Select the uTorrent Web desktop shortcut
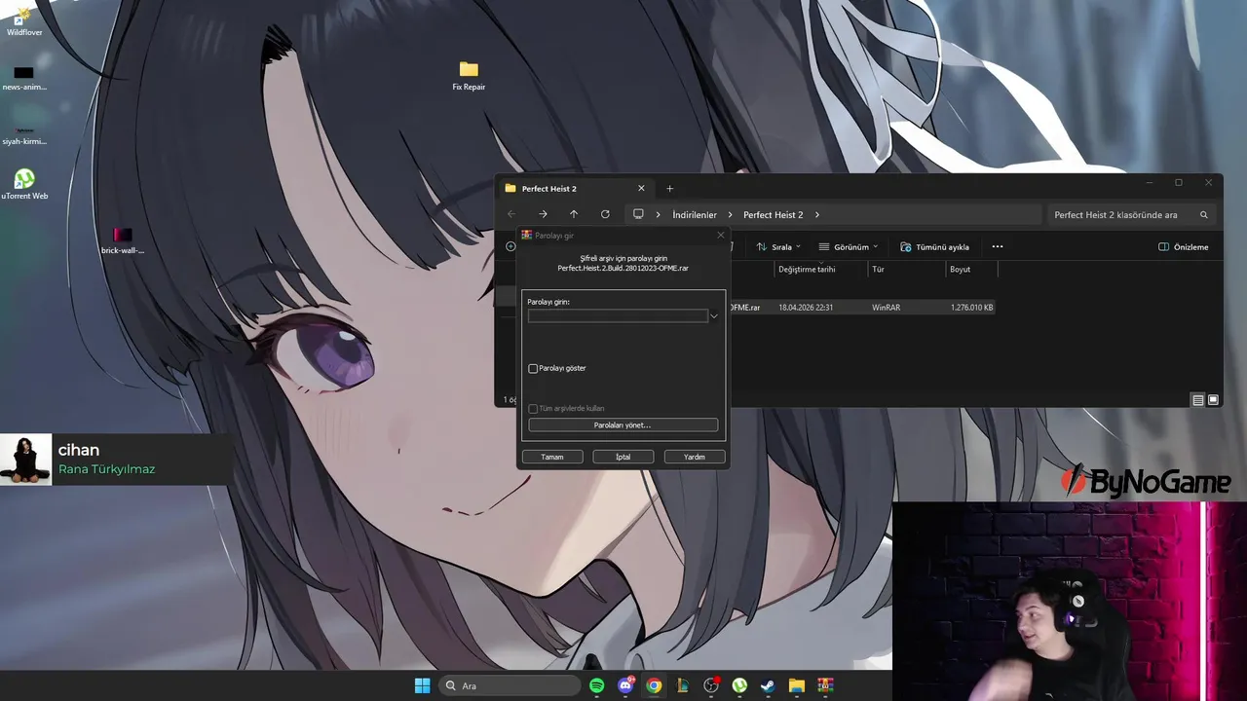 coord(24,184)
